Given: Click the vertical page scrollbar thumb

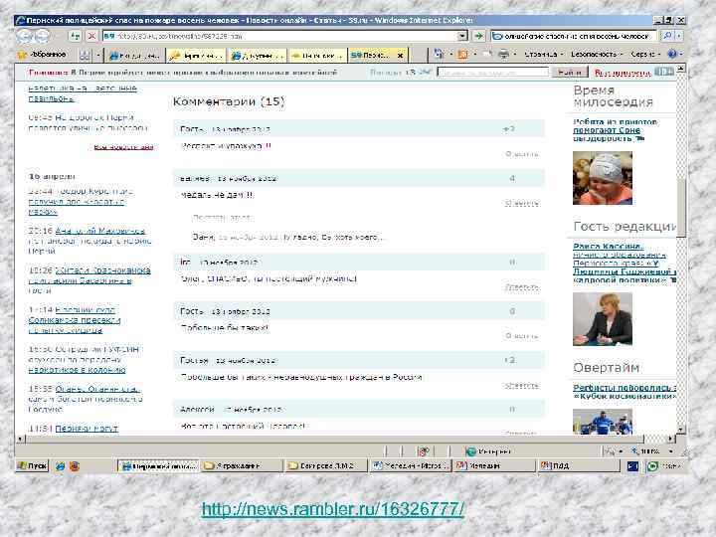Looking at the screenshot, I should pos(681,208).
